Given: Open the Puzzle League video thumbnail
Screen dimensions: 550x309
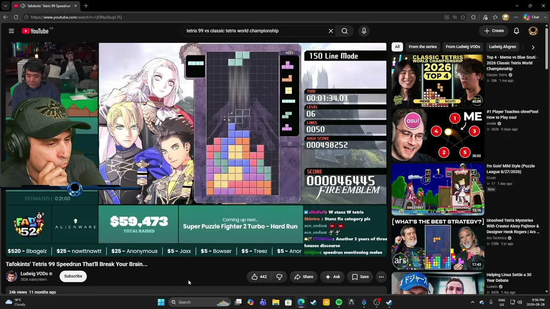Looking at the screenshot, I should point(437,189).
